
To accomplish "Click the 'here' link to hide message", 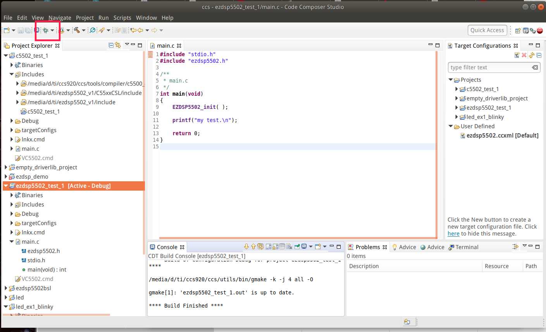I will click(453, 234).
